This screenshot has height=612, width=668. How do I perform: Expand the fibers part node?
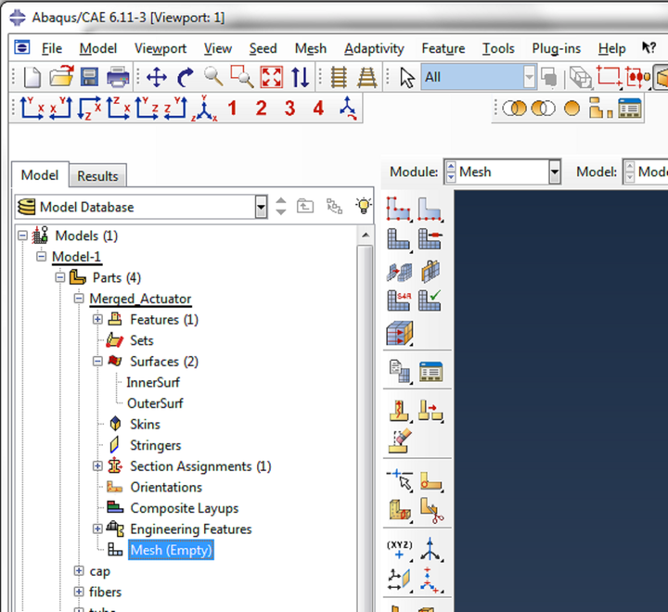79,592
